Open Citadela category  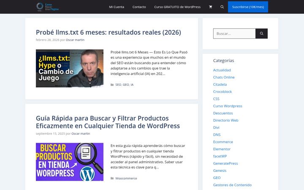pos(220,84)
